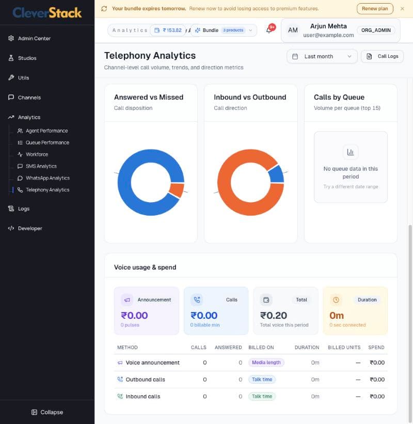Go to Agent Performance analytics
413x424 pixels.
42,131
